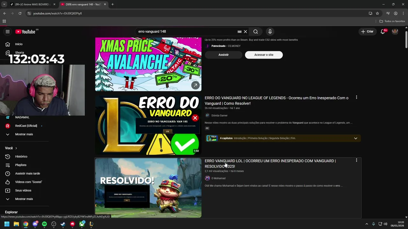The height and width of the screenshot is (229, 408).
Task: Open Playlists in the sidebar
Action: point(21,165)
